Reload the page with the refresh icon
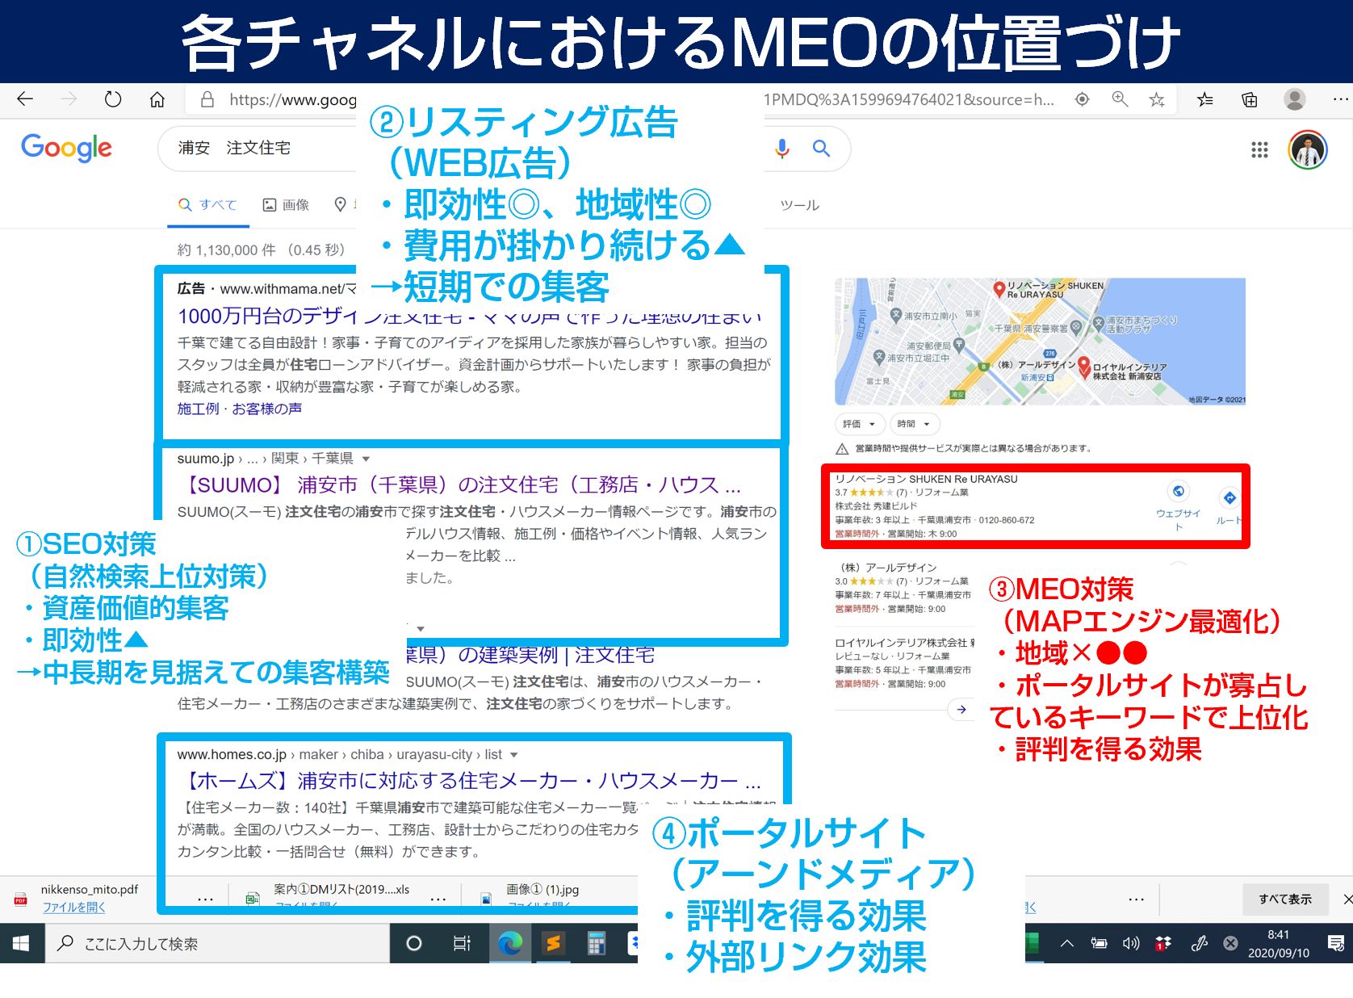Viewport: 1353px width, 998px height. [x=113, y=99]
